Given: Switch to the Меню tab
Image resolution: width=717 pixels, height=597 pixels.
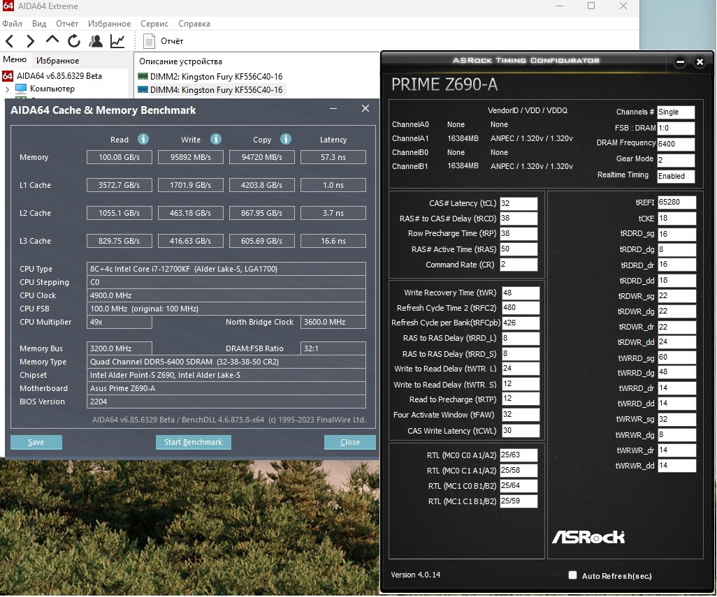Looking at the screenshot, I should point(15,59).
